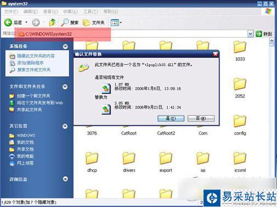Image resolution: width=277 pixels, height=207 pixels.
Task: Click the WINDOWS folder in Other Places
Action: 22,136
